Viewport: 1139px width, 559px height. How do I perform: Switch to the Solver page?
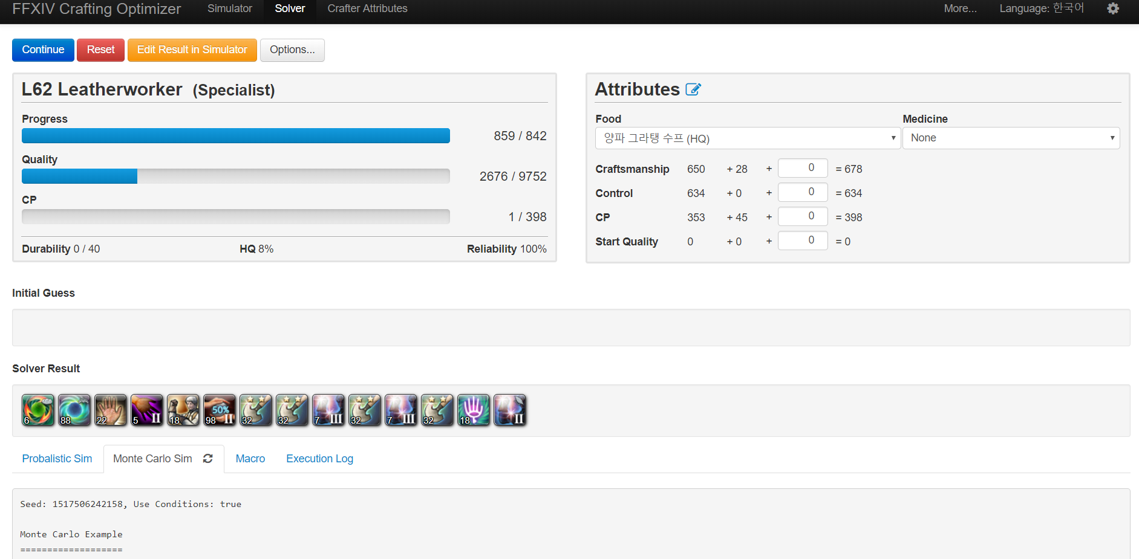(290, 8)
